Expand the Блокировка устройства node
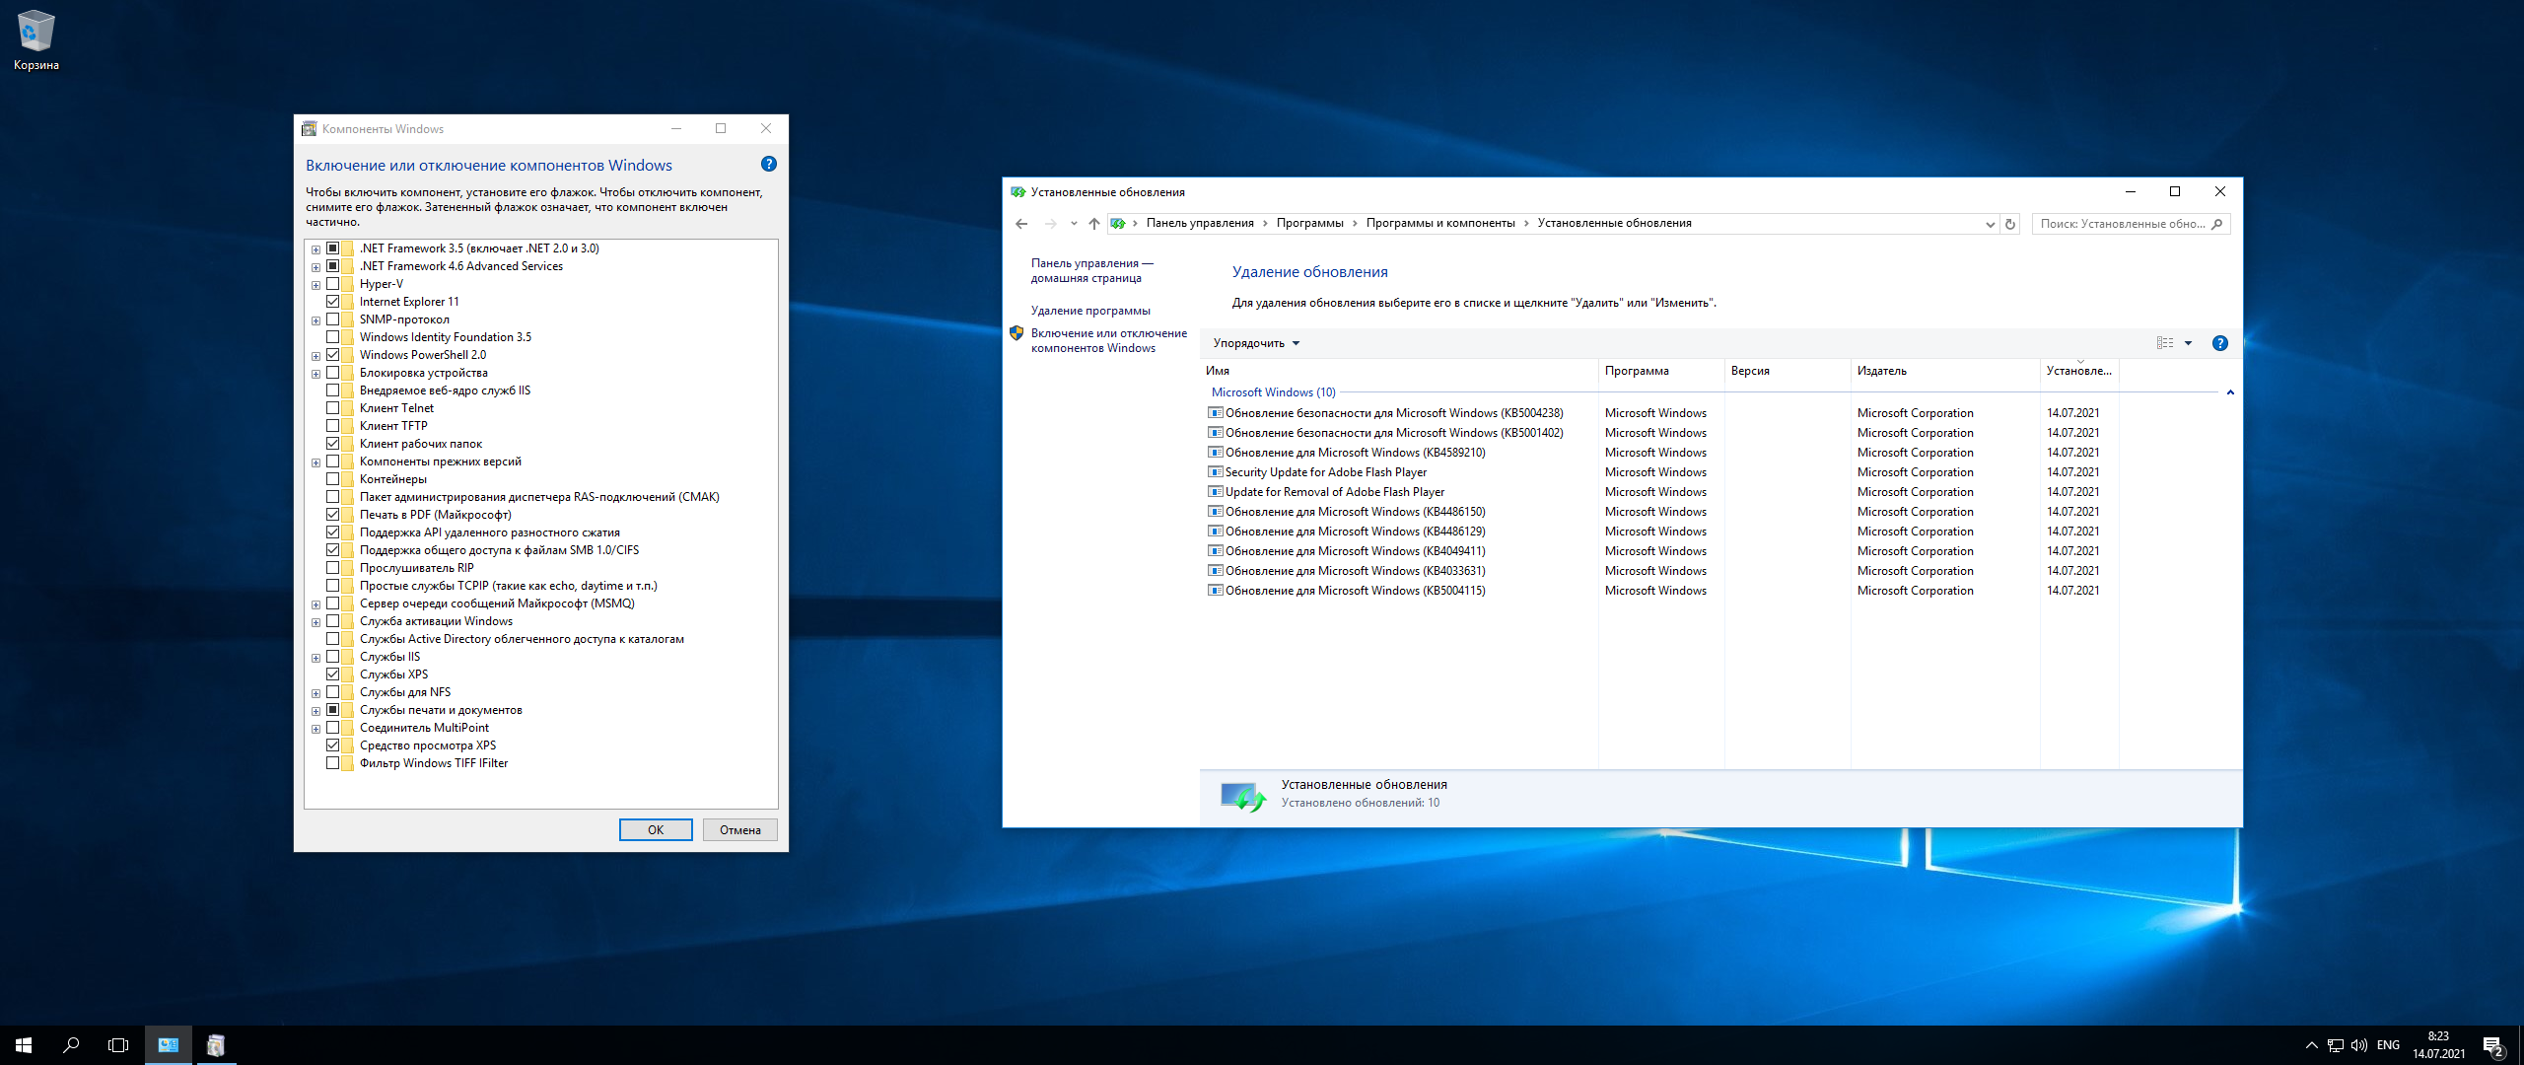2524x1065 pixels. click(315, 374)
